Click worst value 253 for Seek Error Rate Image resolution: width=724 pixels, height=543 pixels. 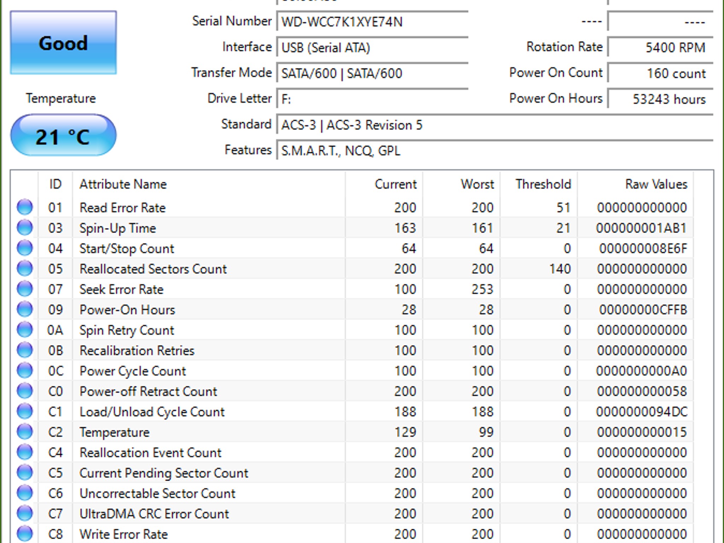pyautogui.click(x=483, y=289)
